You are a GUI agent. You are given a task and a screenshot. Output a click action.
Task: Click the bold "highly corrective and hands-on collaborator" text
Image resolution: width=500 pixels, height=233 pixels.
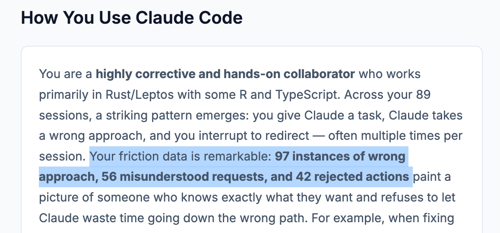pyautogui.click(x=225, y=74)
